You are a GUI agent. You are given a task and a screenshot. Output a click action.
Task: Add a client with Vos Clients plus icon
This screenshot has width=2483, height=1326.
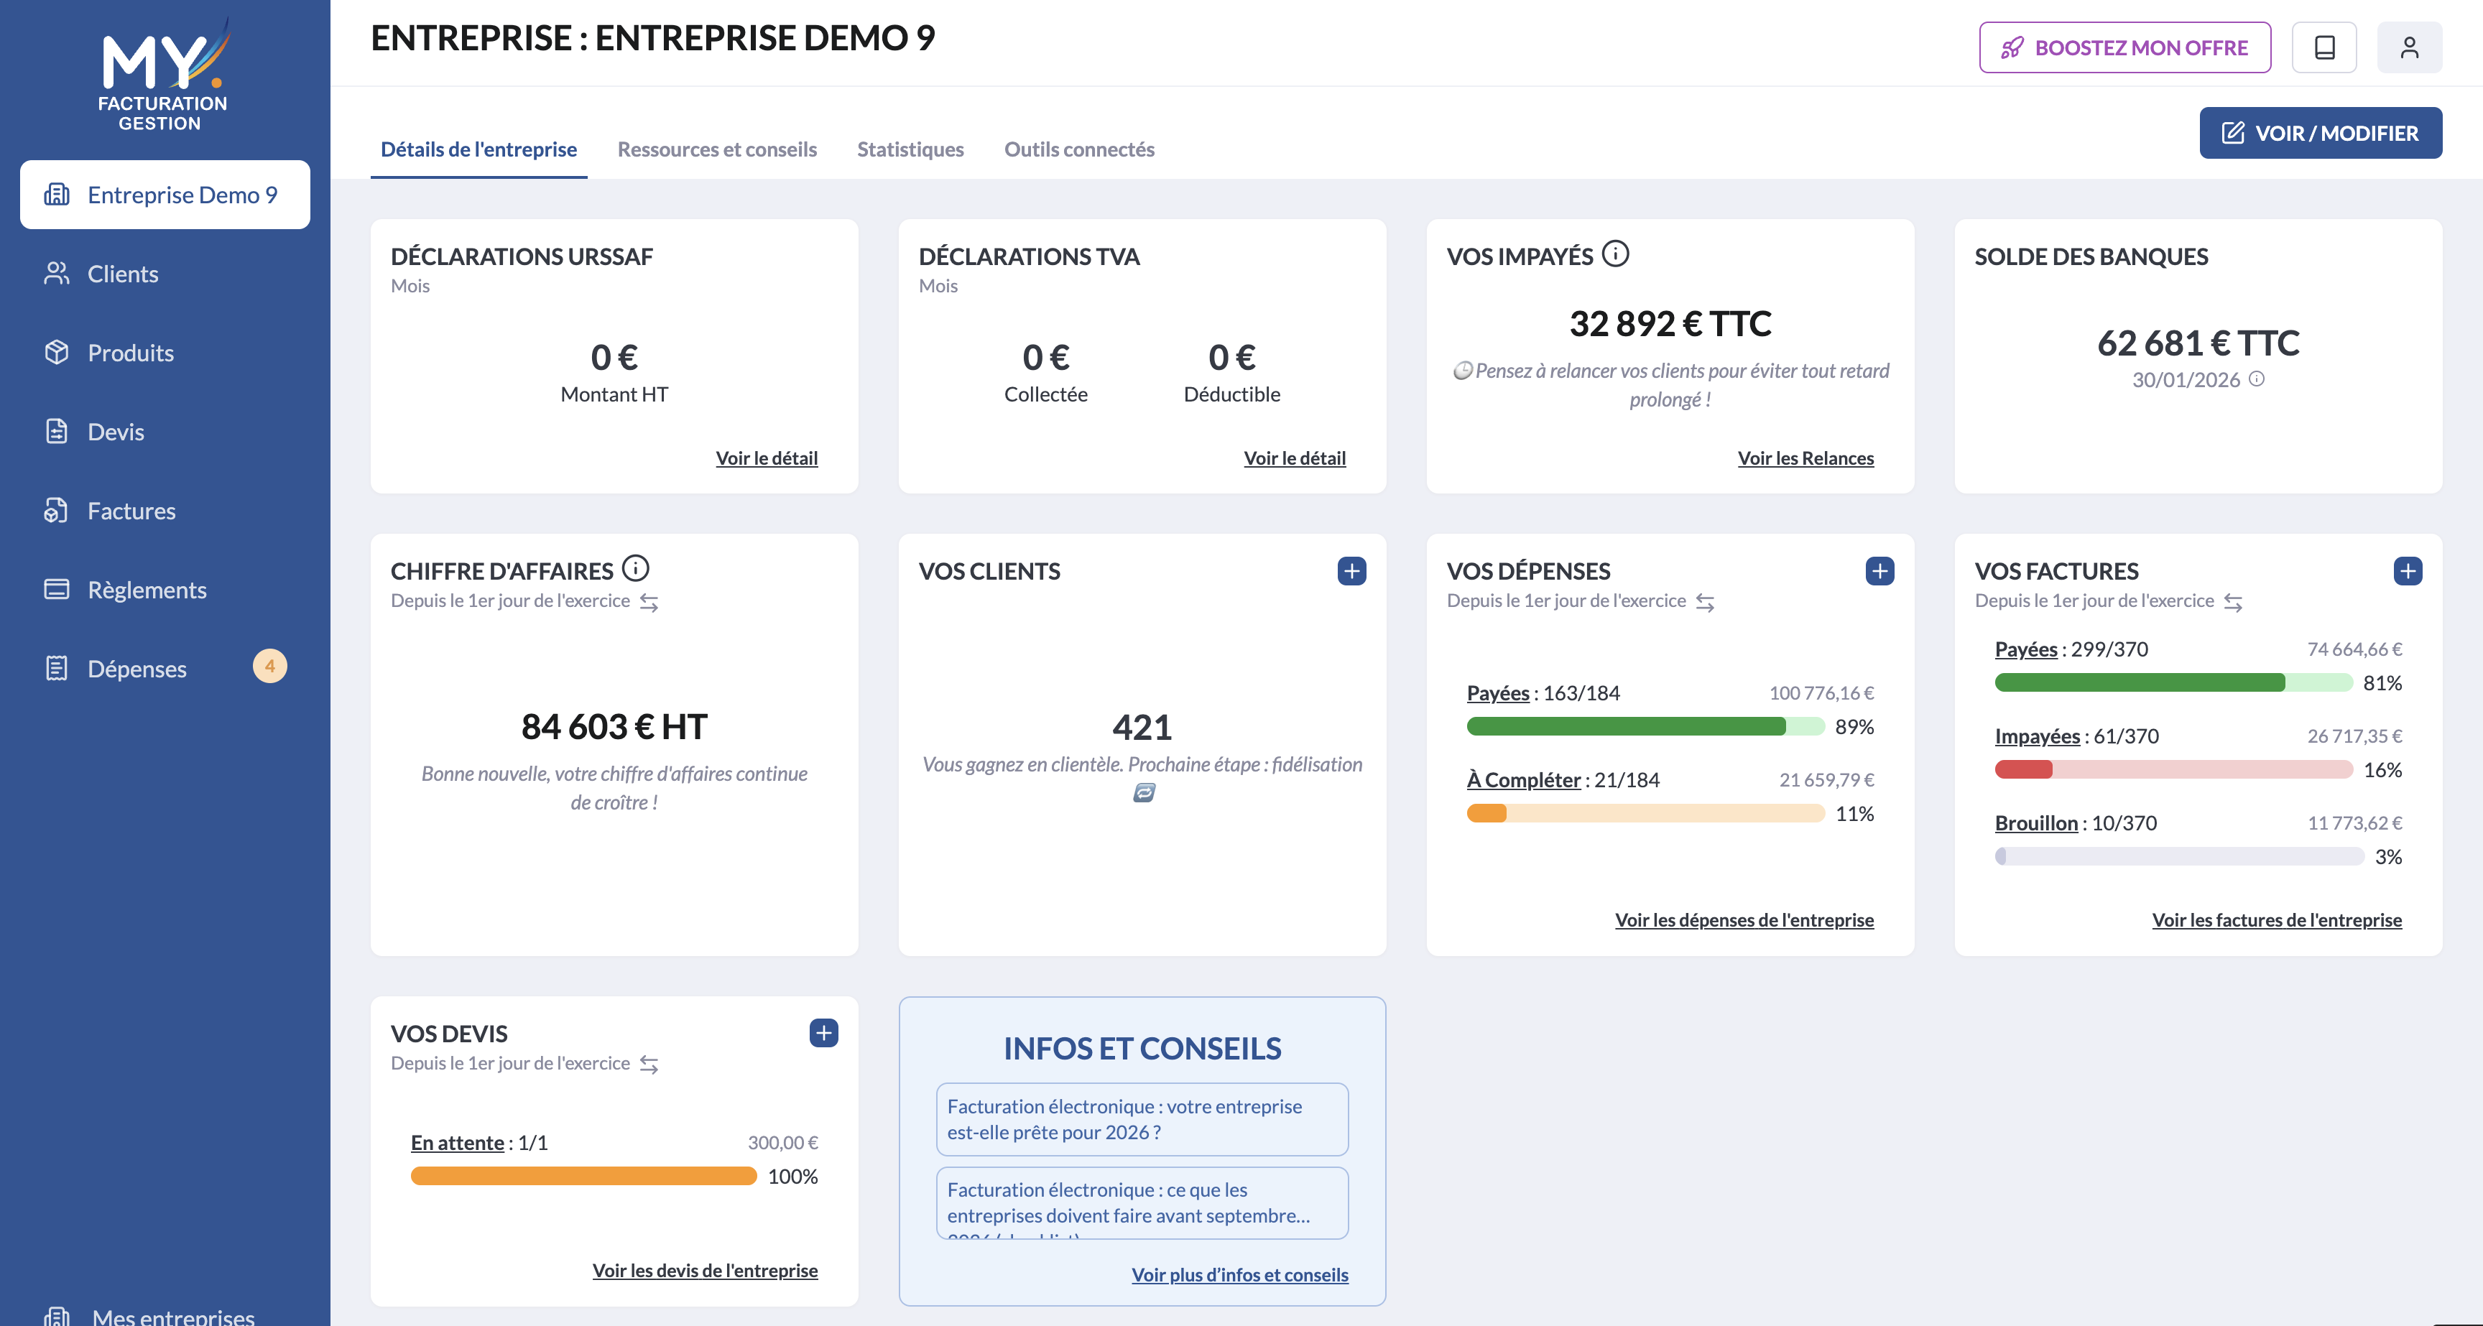tap(1351, 570)
